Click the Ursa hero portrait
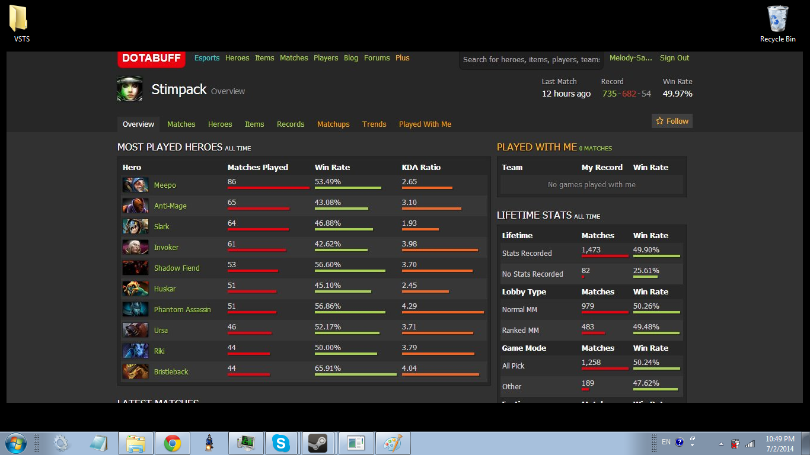The image size is (810, 455). pos(136,330)
